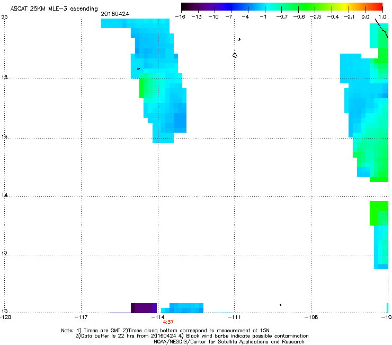Click the island outline near 111W, 19N

235,55
